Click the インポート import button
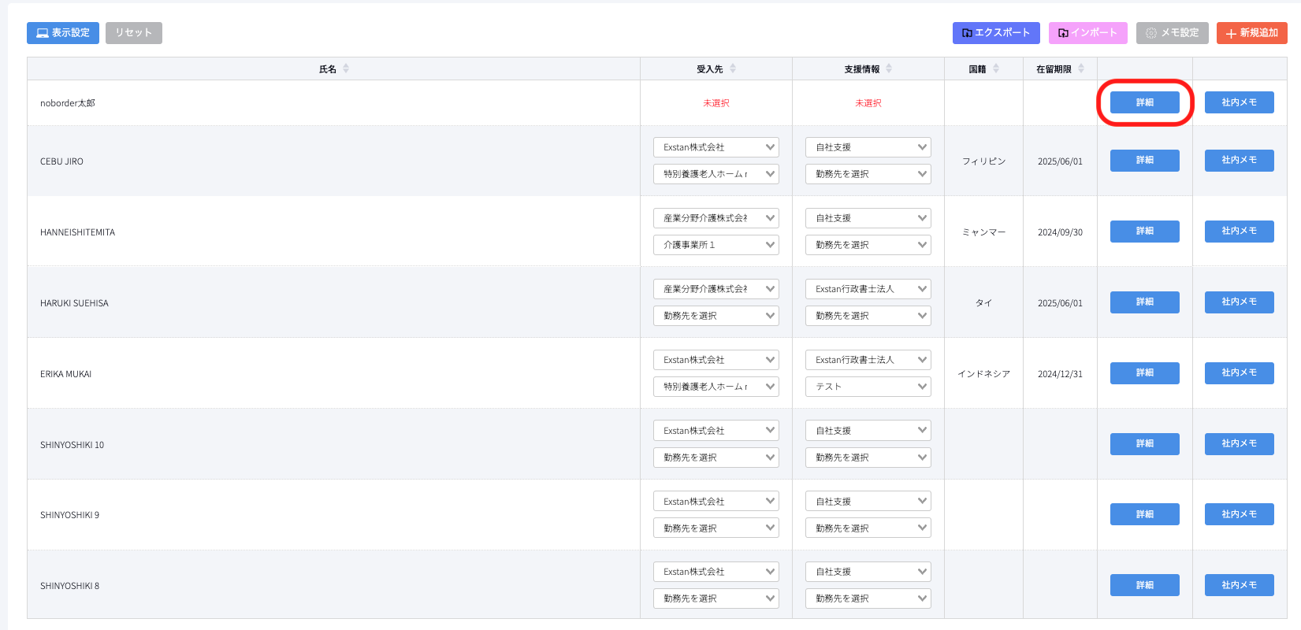 coord(1087,33)
